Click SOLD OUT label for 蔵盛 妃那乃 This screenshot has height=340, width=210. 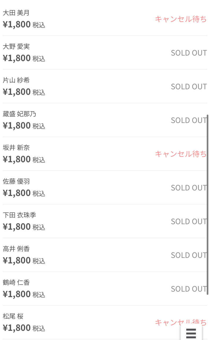[x=189, y=120]
